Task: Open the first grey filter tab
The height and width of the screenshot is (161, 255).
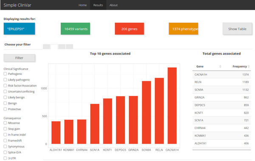Action: [46, 46]
